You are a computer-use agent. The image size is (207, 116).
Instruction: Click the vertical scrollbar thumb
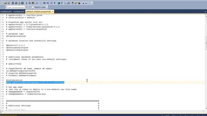[x=206, y=43]
